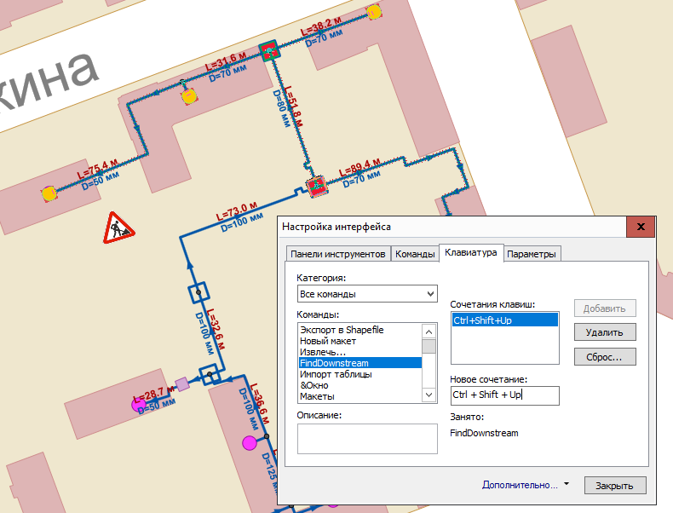Click the small purple square node on the map
Viewport: 673px width, 513px height.
pyautogui.click(x=181, y=384)
